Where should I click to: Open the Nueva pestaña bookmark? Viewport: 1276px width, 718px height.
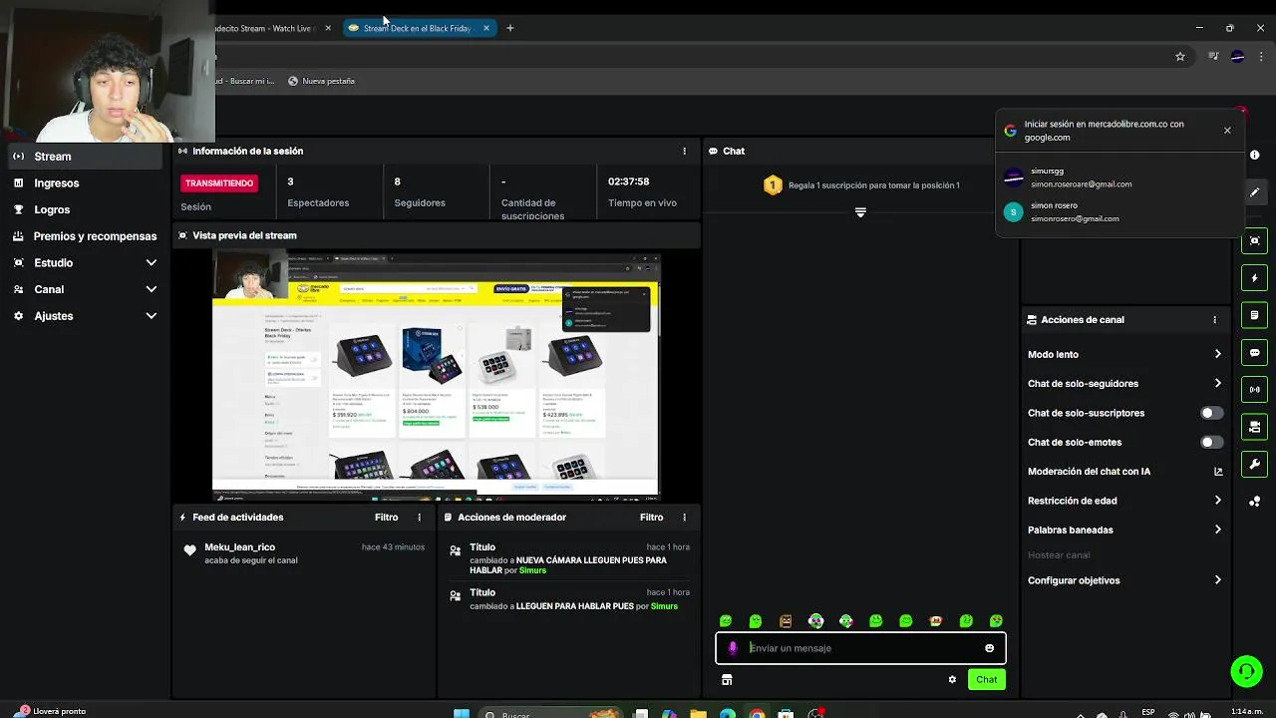pyautogui.click(x=321, y=81)
